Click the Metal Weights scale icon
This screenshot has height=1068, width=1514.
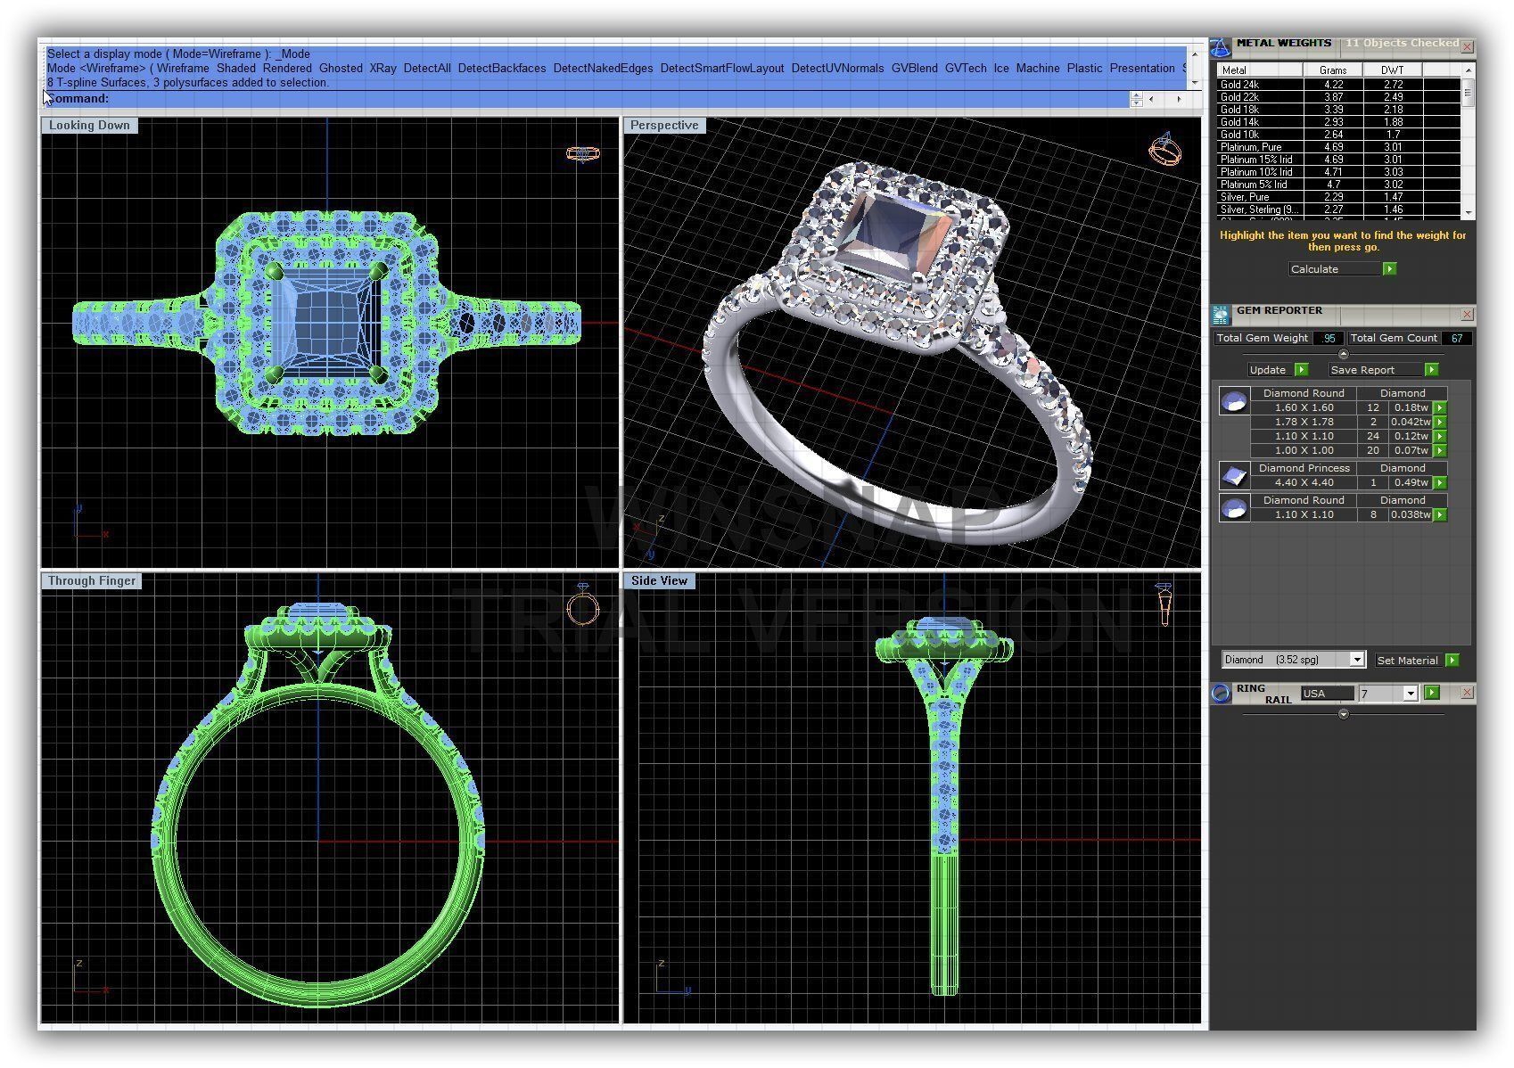coord(1220,47)
